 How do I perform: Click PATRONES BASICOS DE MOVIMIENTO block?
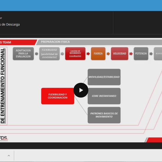click(104, 115)
